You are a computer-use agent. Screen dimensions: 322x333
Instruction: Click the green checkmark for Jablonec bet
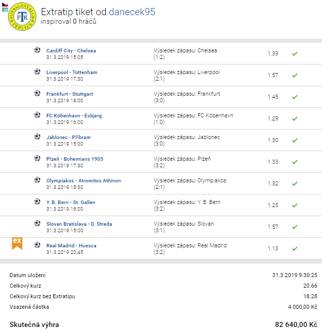point(295,141)
